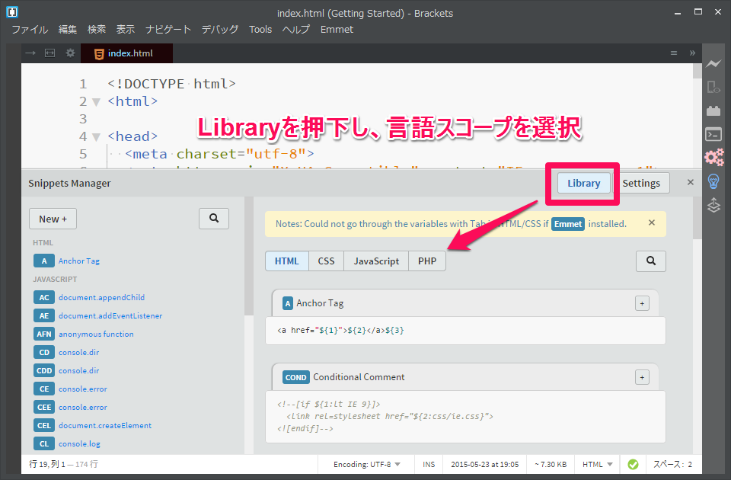Click cursor position 行 19, 列 1 in status bar

click(47, 464)
